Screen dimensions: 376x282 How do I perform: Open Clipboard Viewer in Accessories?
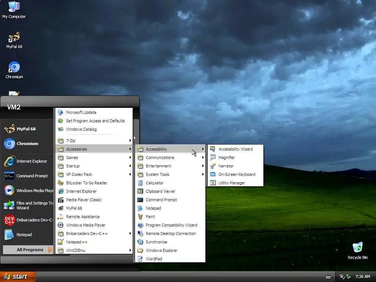[x=170, y=191]
